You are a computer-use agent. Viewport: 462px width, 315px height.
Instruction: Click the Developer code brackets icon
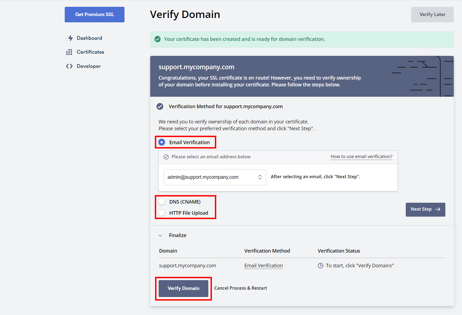coord(69,66)
